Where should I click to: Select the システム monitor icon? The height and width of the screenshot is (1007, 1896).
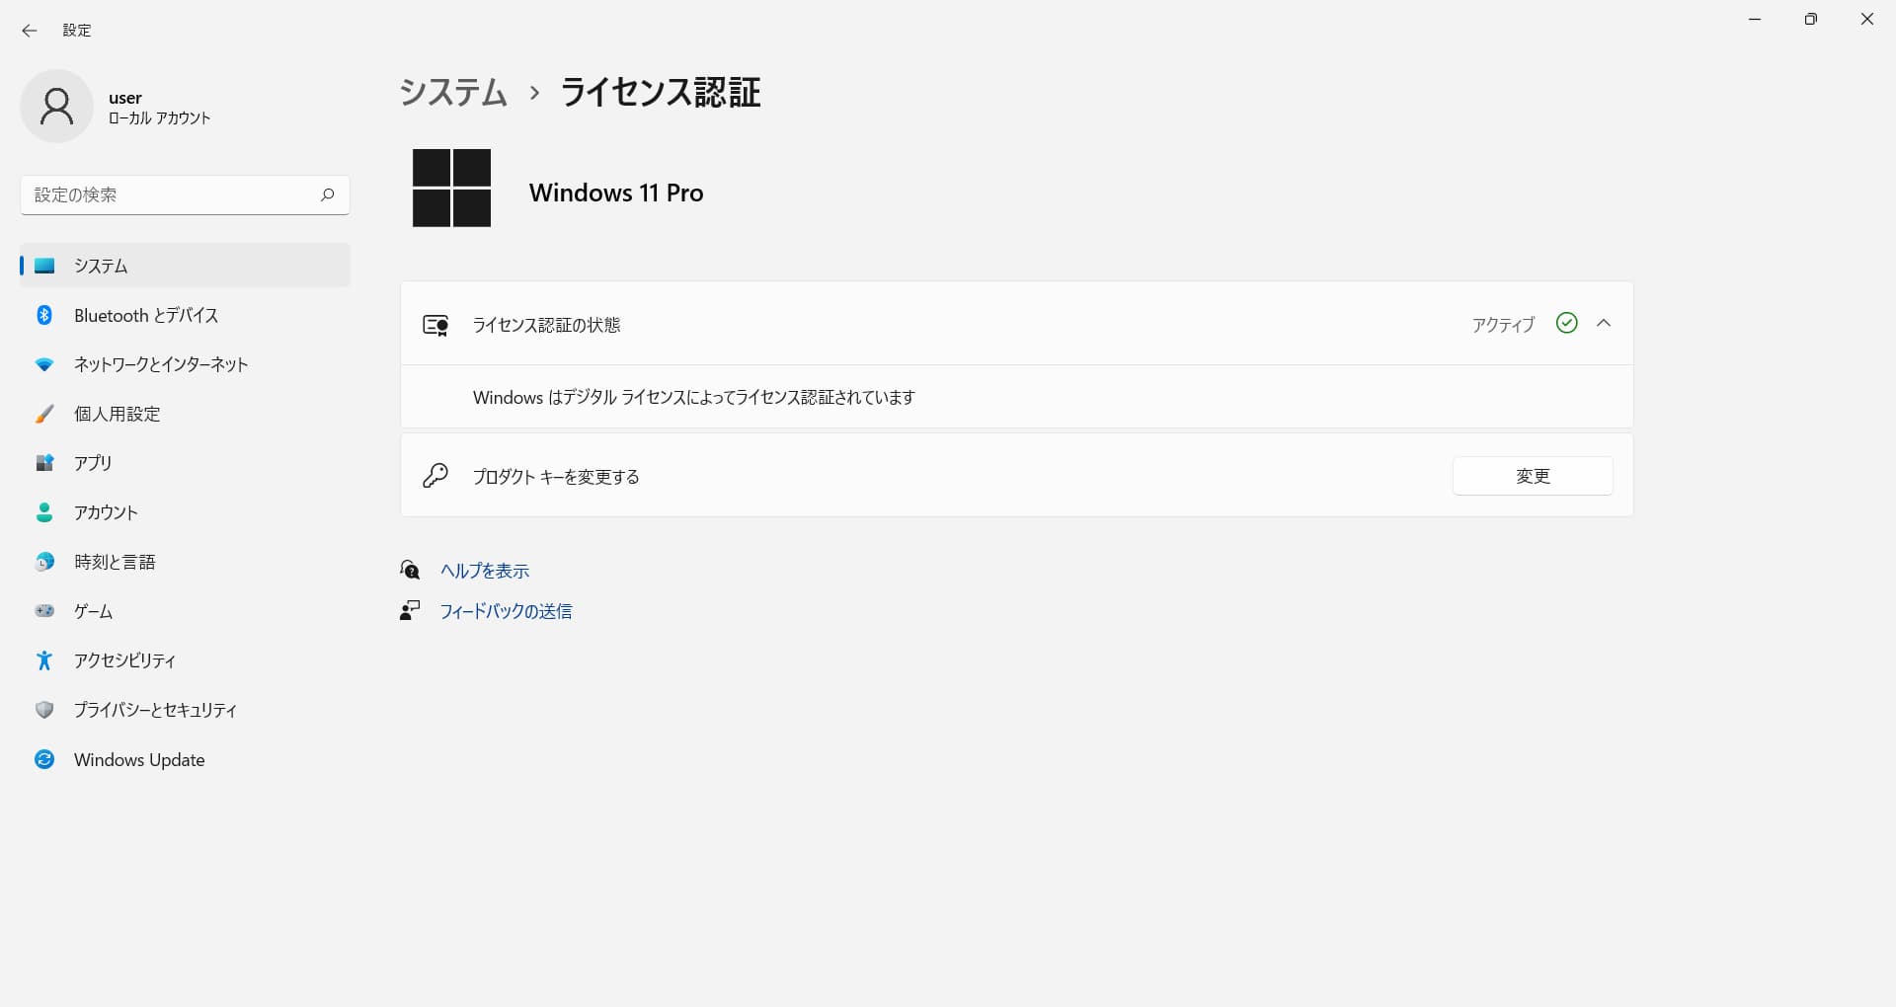[x=44, y=266]
